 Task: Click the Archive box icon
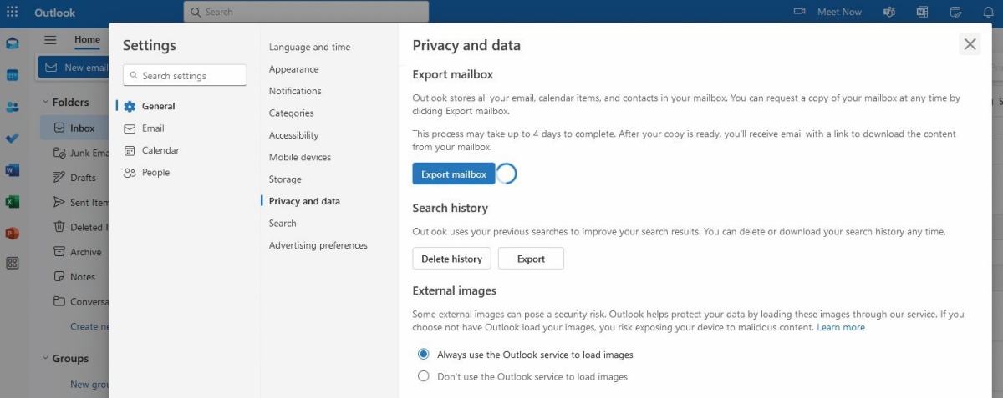click(59, 252)
